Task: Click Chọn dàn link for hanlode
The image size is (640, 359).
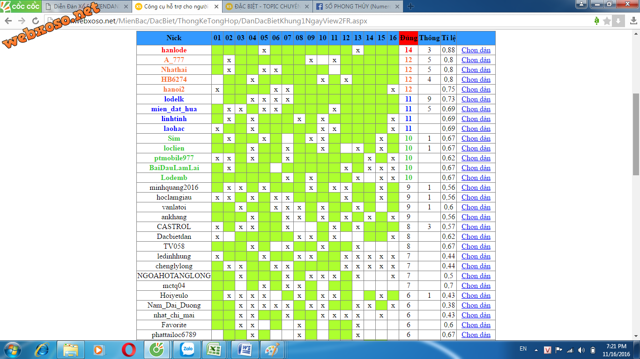Action: tap(476, 50)
